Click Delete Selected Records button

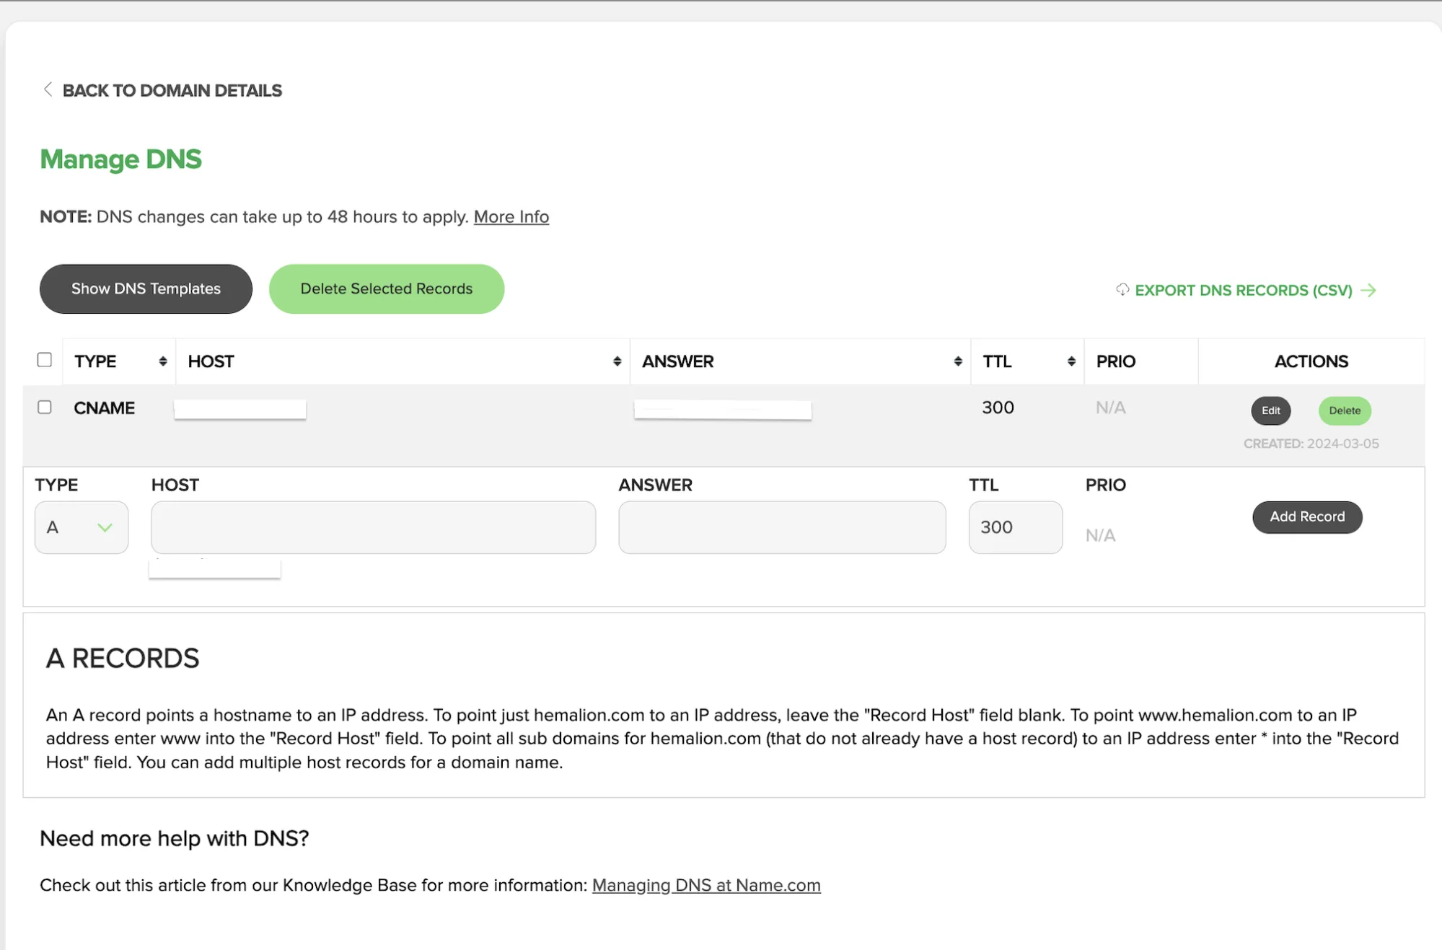point(387,289)
